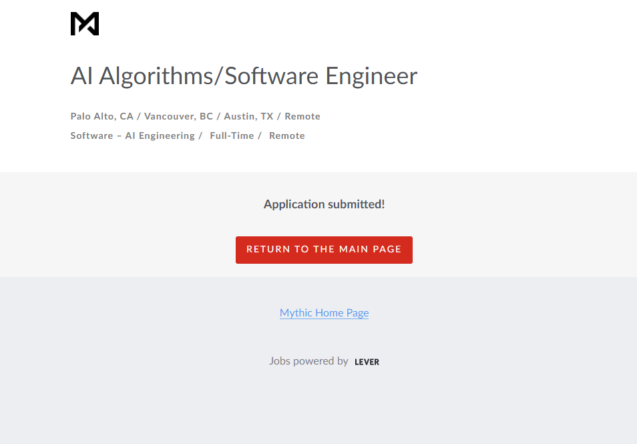Click the 'Palo Alto, CA' location text
This screenshot has width=637, height=444.
102,116
